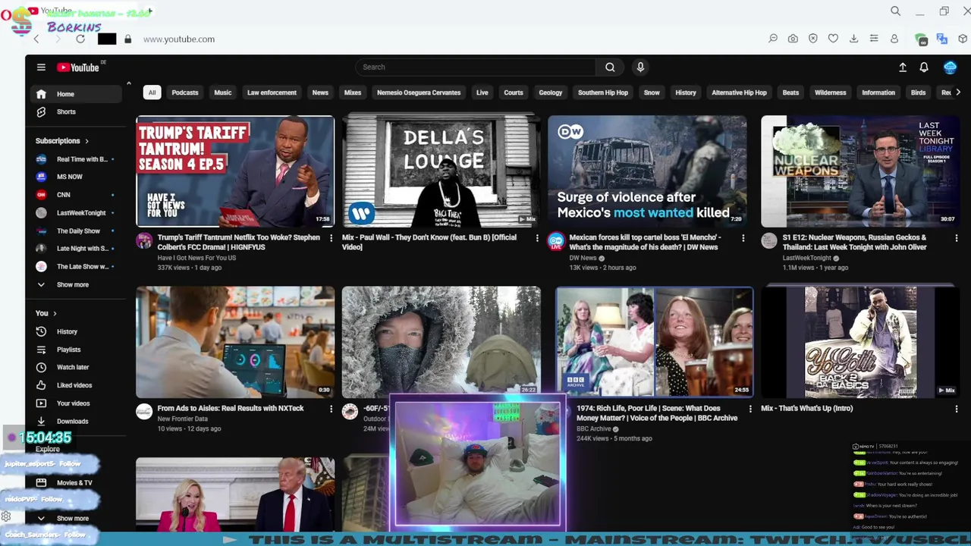Select the All filter chip
The height and width of the screenshot is (546, 971).
click(x=152, y=93)
